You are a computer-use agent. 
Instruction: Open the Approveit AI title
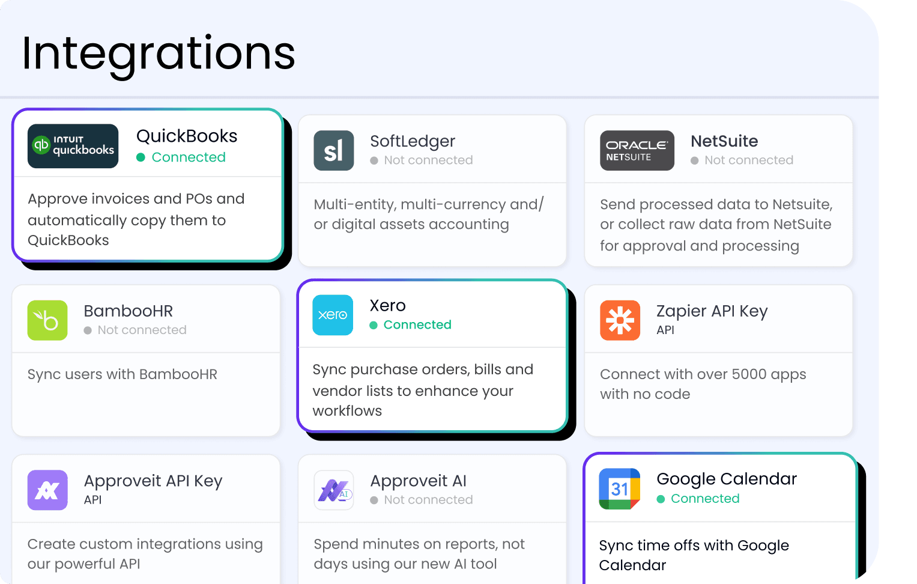(418, 481)
